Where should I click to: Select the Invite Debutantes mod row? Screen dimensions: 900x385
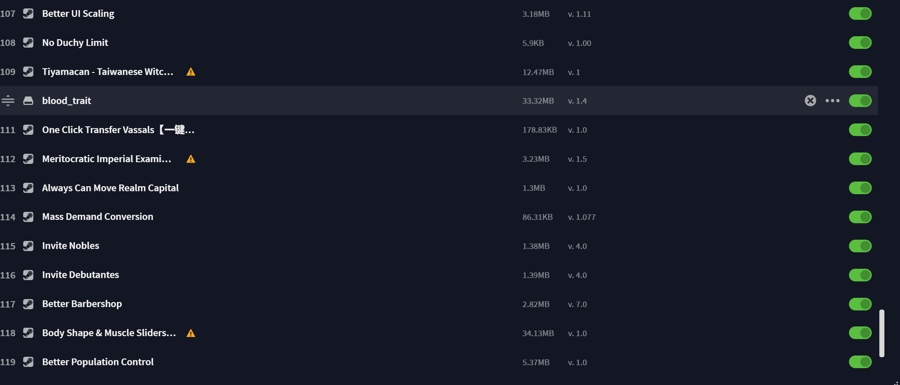click(439, 275)
